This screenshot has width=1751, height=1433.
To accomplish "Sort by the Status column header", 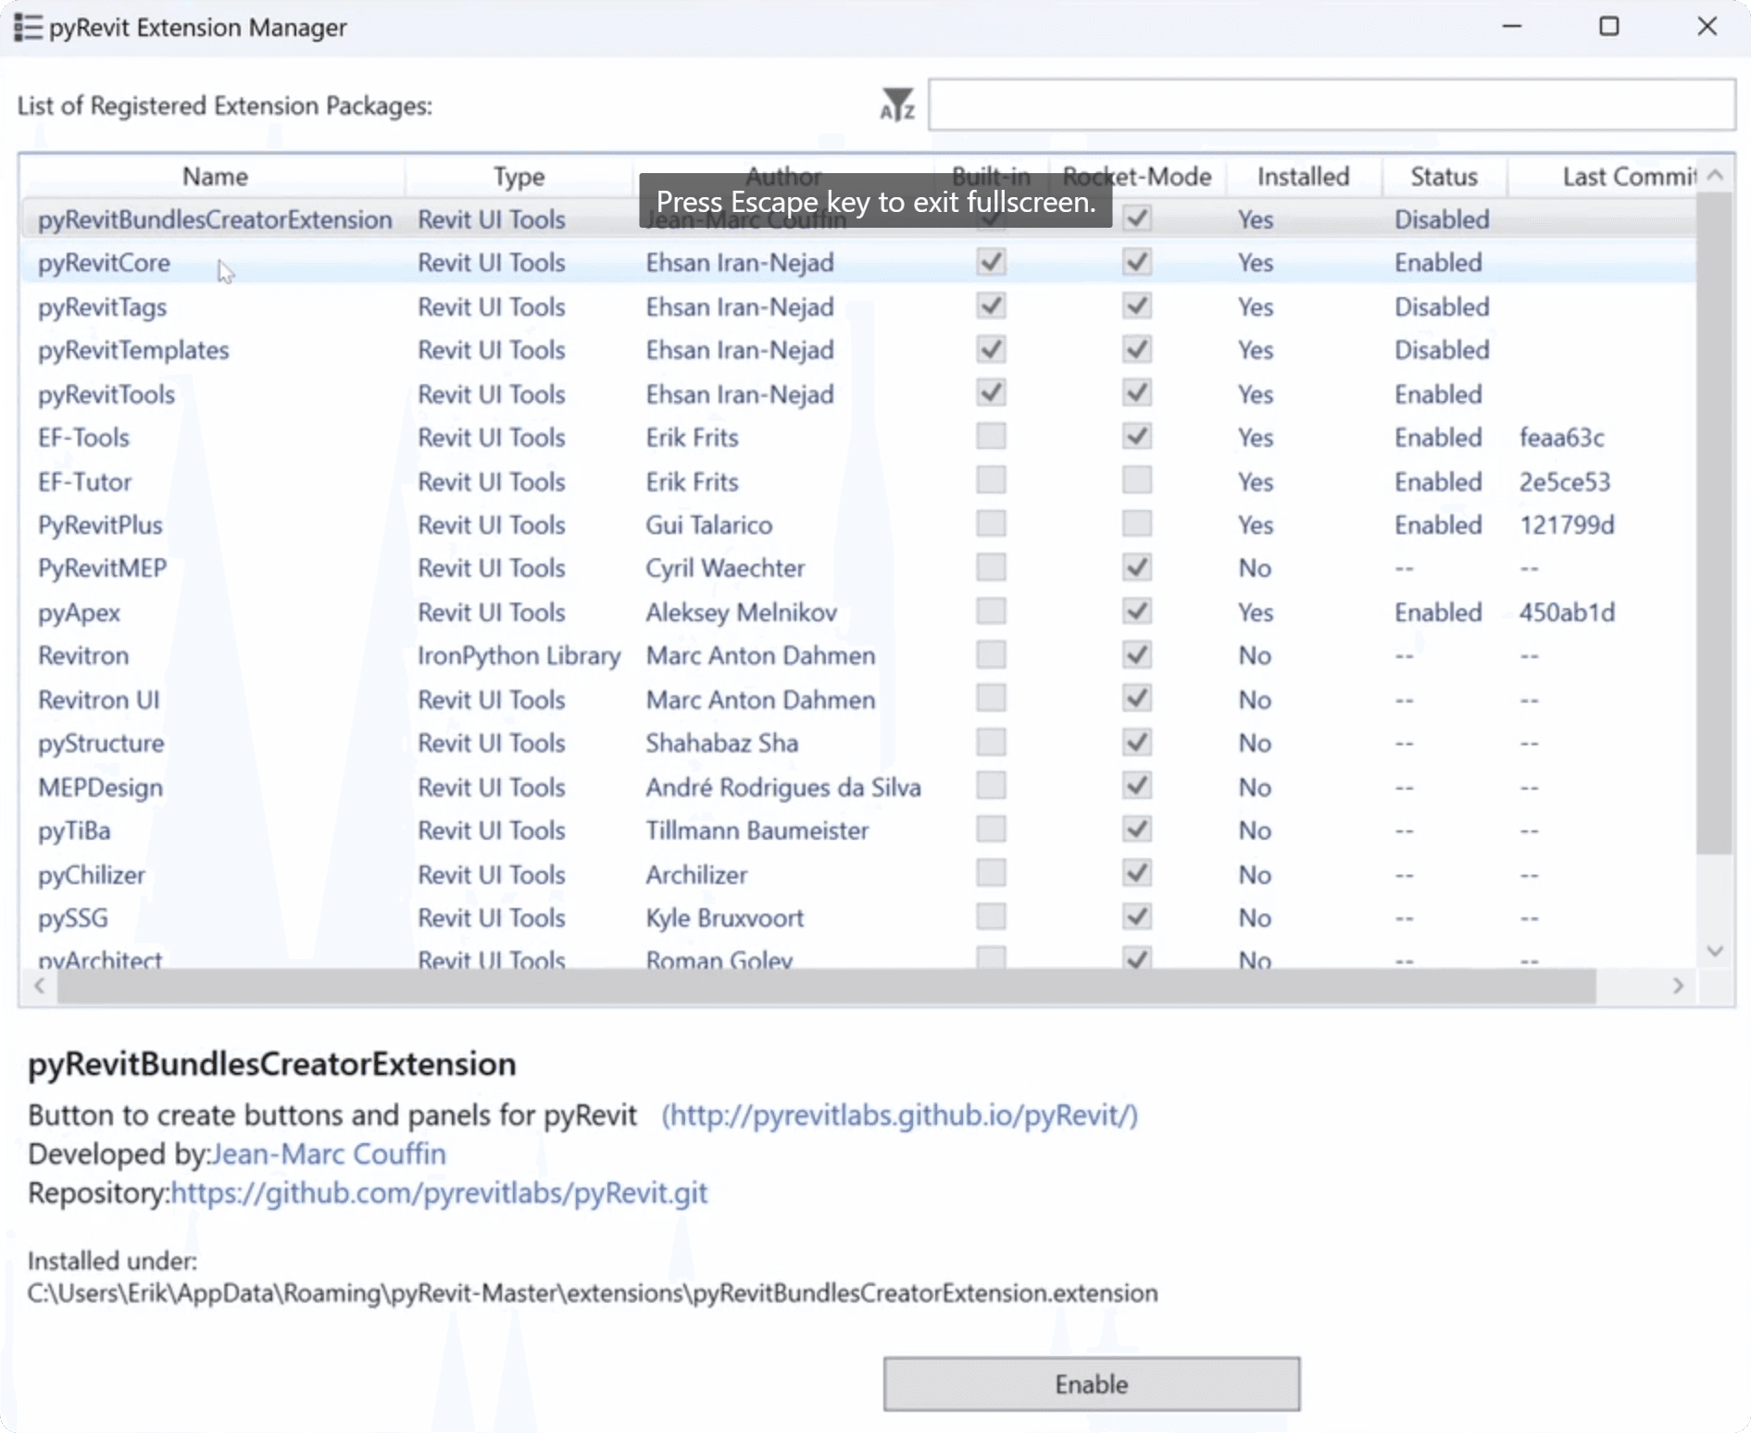I will tap(1444, 176).
